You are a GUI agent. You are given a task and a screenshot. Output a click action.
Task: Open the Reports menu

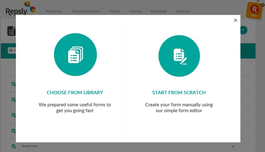(x=183, y=11)
